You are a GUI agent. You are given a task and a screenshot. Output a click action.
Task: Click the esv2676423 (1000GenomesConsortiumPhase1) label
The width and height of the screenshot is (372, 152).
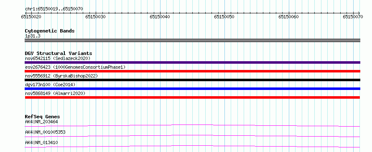point(75,67)
